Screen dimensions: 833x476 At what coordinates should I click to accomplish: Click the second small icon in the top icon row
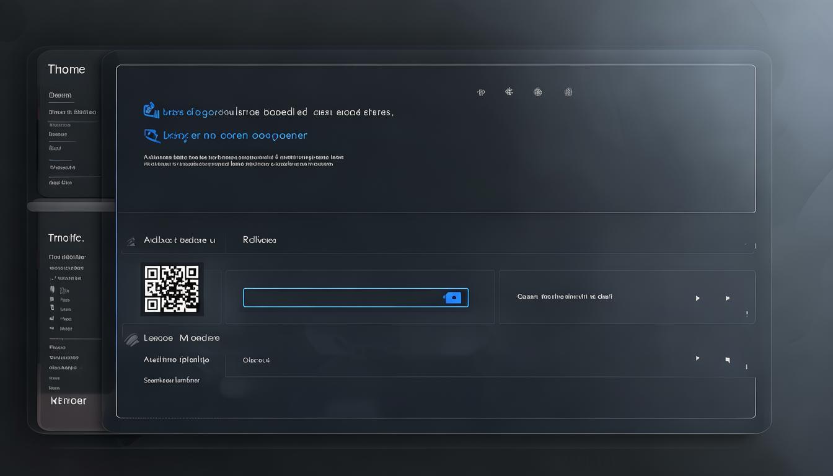point(509,92)
